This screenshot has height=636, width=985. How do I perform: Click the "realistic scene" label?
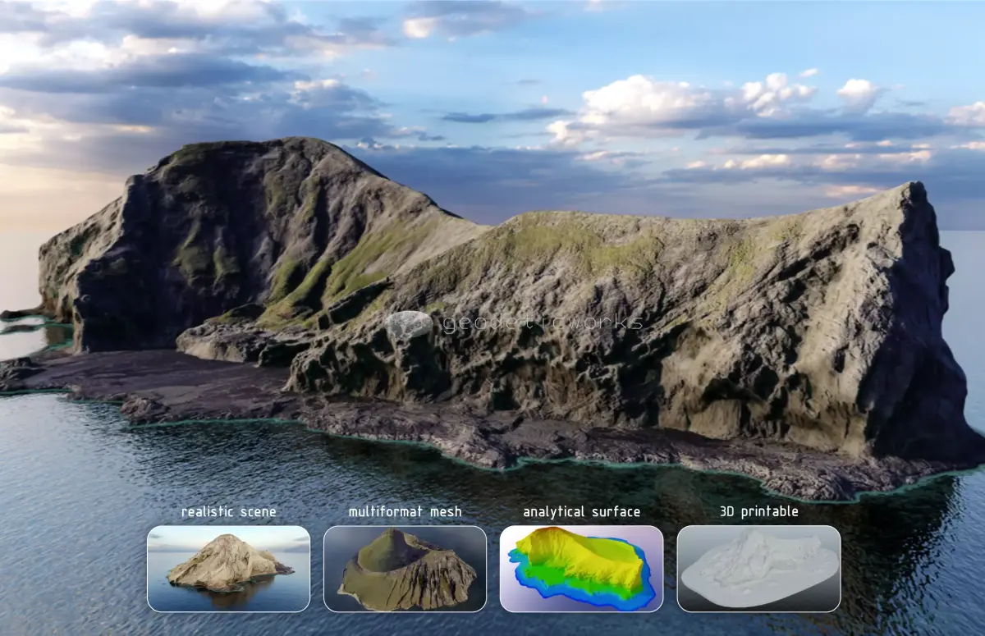point(229,511)
